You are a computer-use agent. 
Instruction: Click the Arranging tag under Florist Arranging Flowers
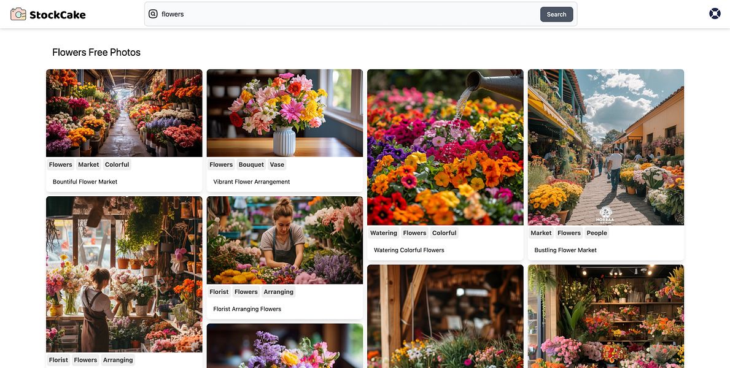coord(279,291)
